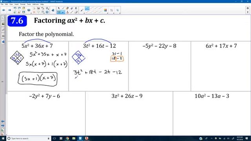Click the problem 3z² + 26z – 9
Viewport: 251px width, 141px height.
tap(127, 96)
